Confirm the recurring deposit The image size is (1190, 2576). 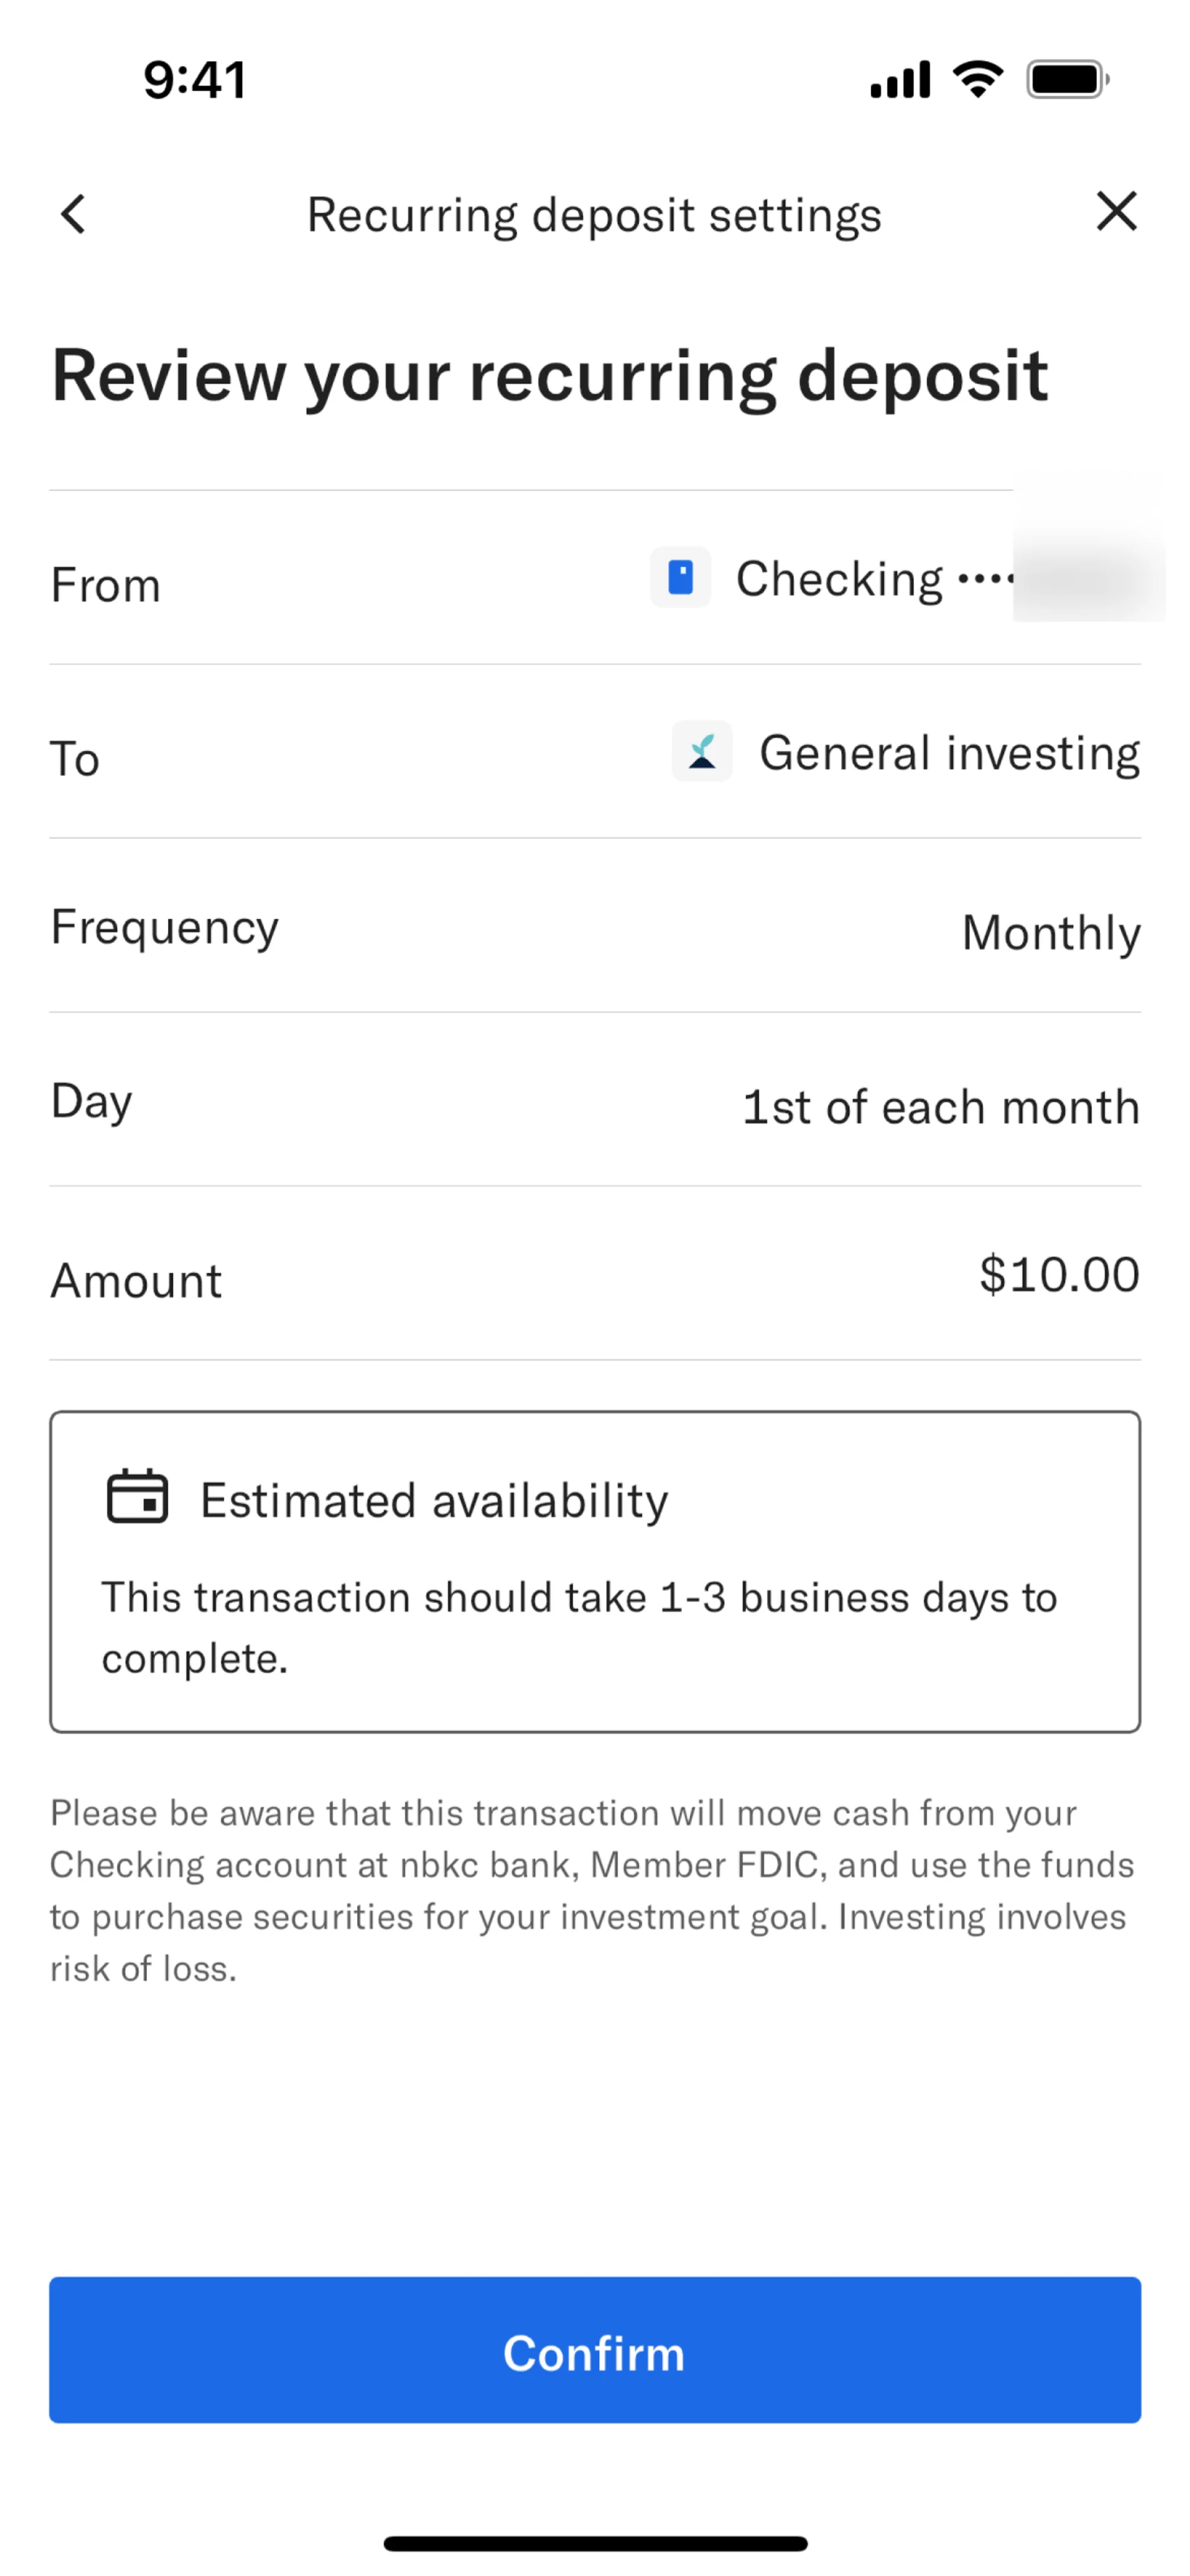[x=595, y=2351]
